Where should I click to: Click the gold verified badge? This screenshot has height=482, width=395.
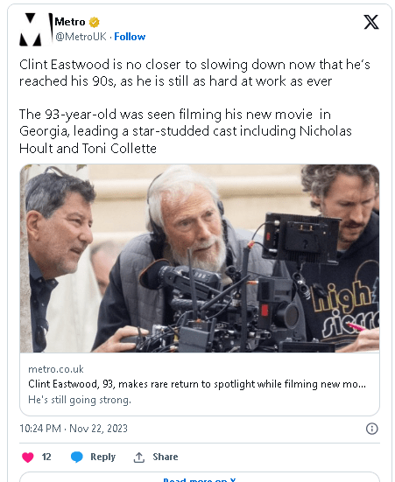pyautogui.click(x=94, y=22)
